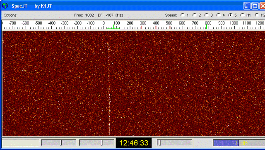The height and width of the screenshot is (150, 265).
Task: Select Speed 5 radio button
Action: [x=230, y=15]
